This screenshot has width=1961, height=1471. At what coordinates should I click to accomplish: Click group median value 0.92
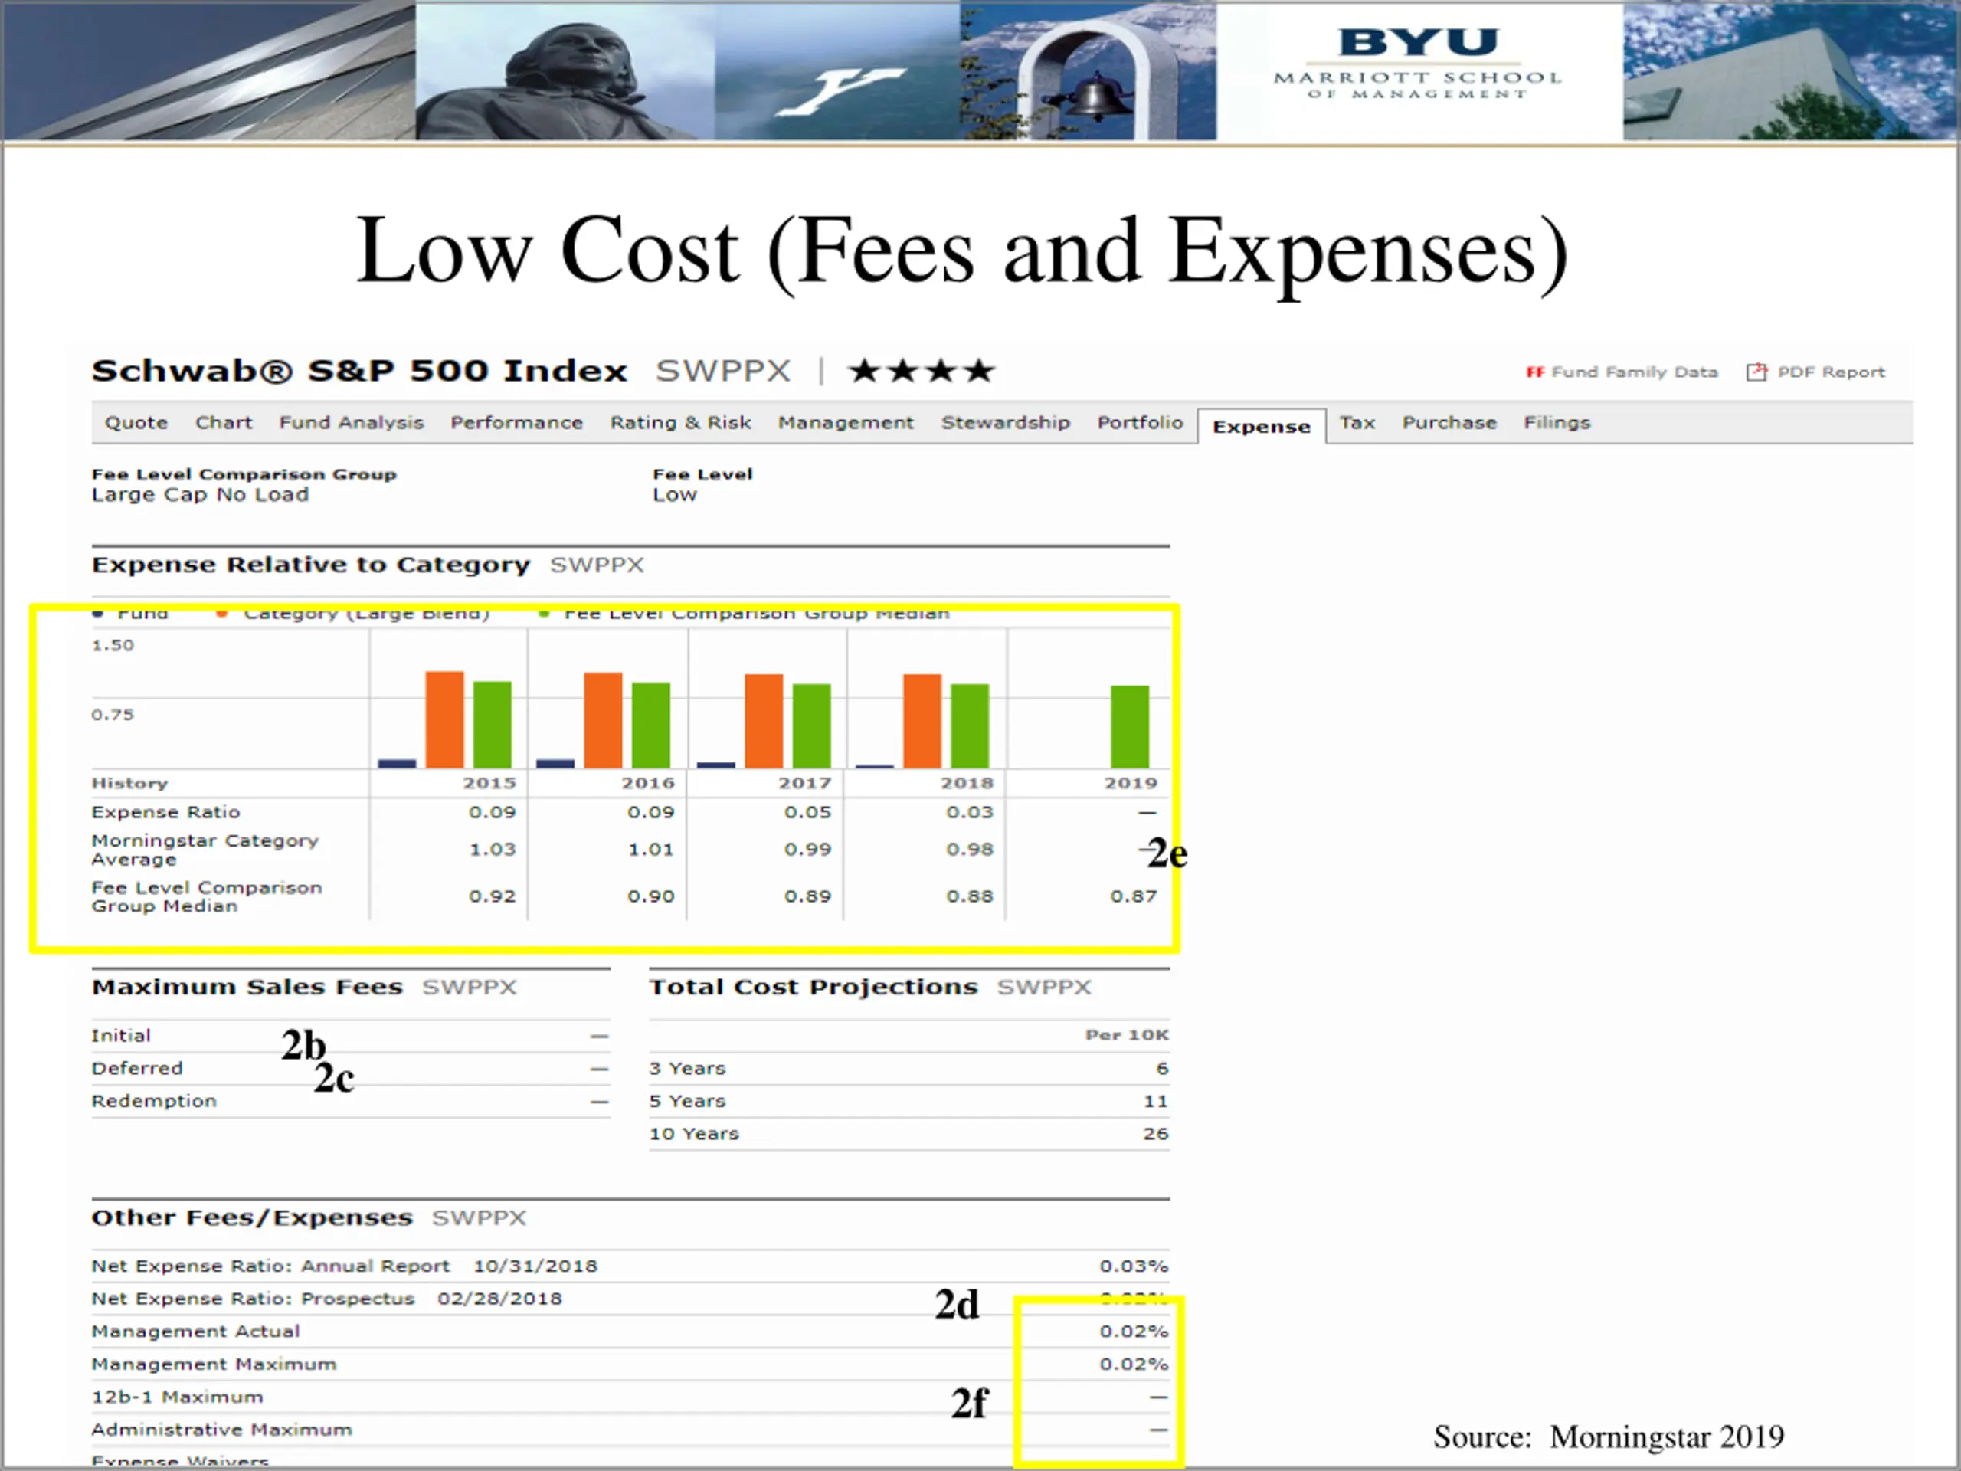[x=492, y=896]
